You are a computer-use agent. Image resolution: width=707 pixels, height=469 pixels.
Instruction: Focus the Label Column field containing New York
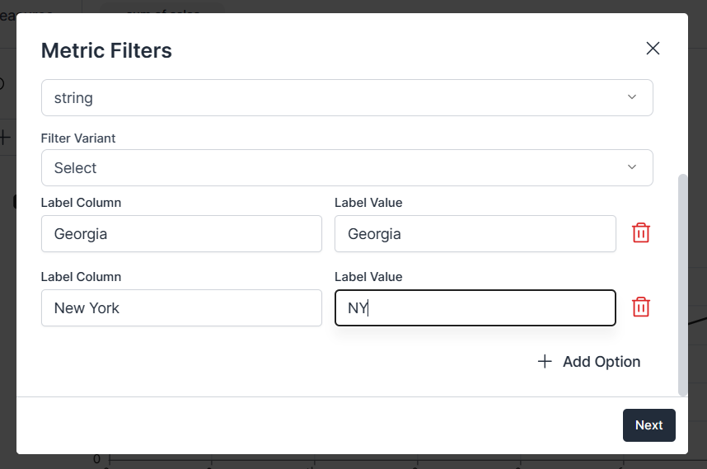(x=181, y=308)
